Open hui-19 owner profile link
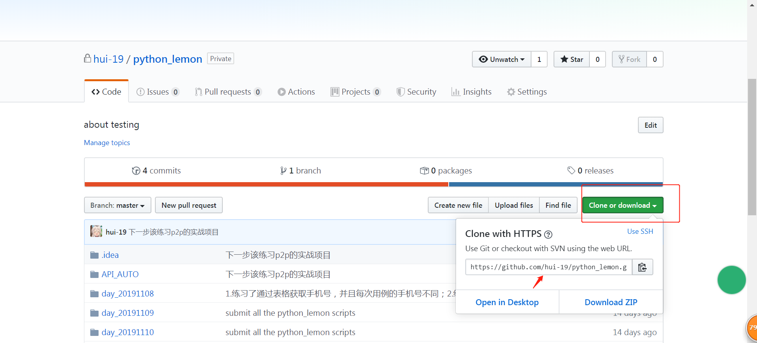Screen dimensions: 757x343 coord(108,59)
